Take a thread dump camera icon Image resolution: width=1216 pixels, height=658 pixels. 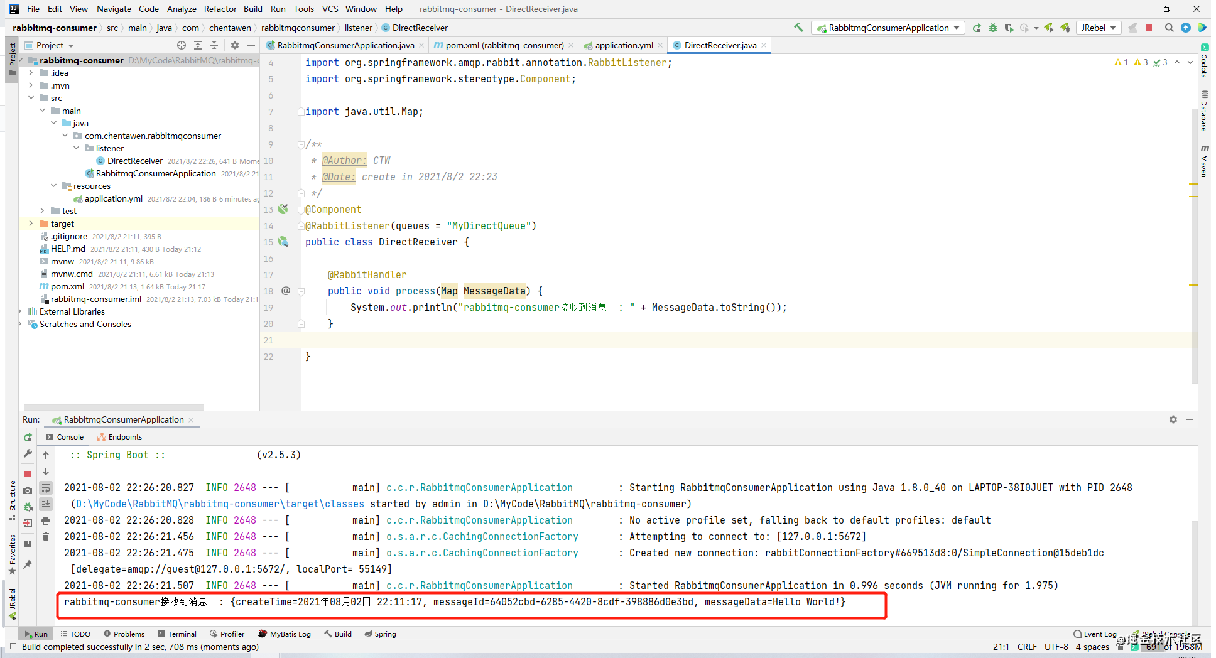(x=28, y=490)
